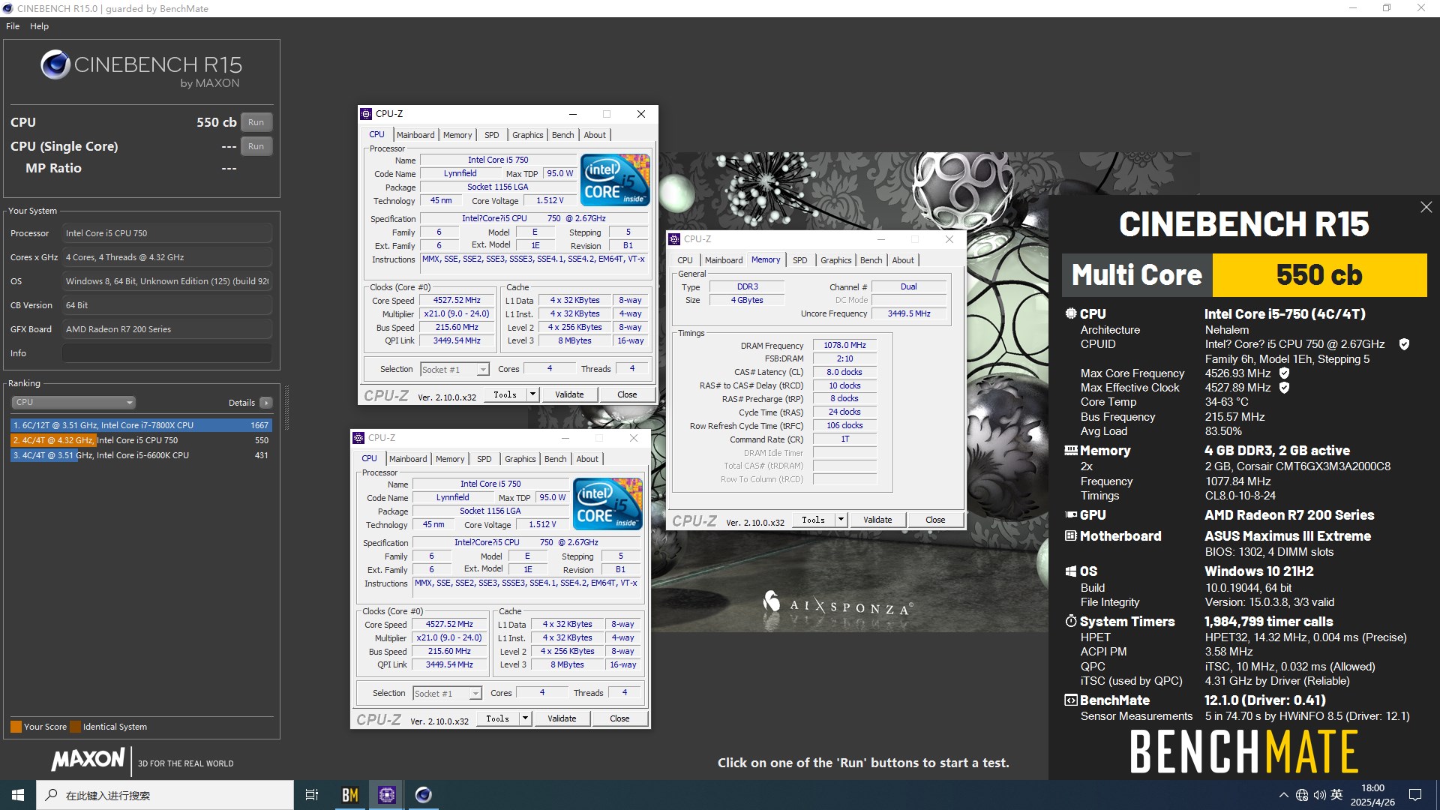Click Validate in Memory CPU-Z window
The width and height of the screenshot is (1440, 810).
coord(877,520)
